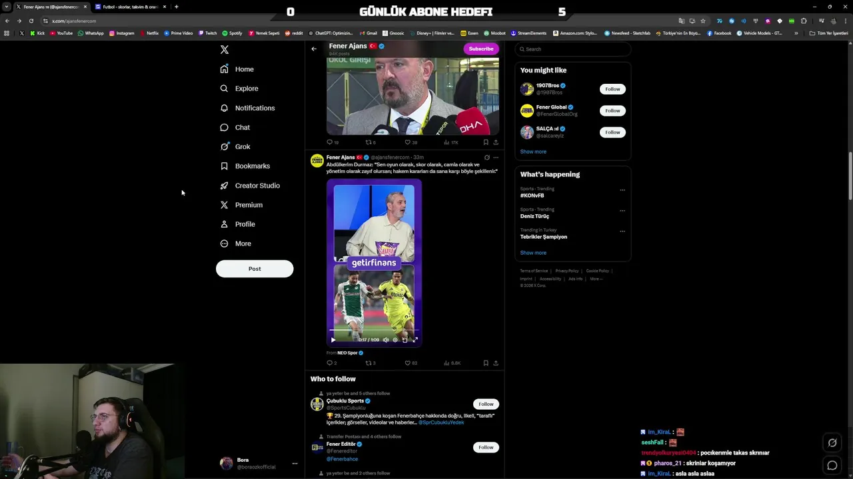This screenshot has width=853, height=479.
Task: Open the Chrome extensions puzzle icon
Action: [x=804, y=21]
